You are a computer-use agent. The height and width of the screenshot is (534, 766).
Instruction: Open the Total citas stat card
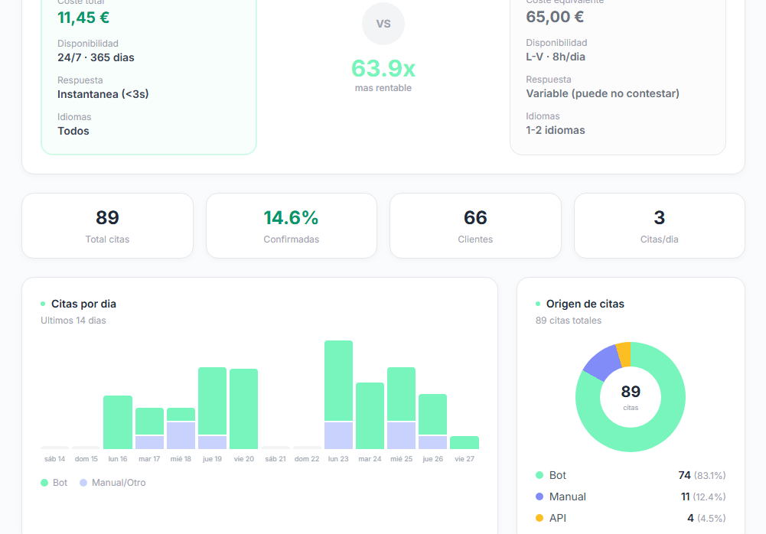pos(107,226)
